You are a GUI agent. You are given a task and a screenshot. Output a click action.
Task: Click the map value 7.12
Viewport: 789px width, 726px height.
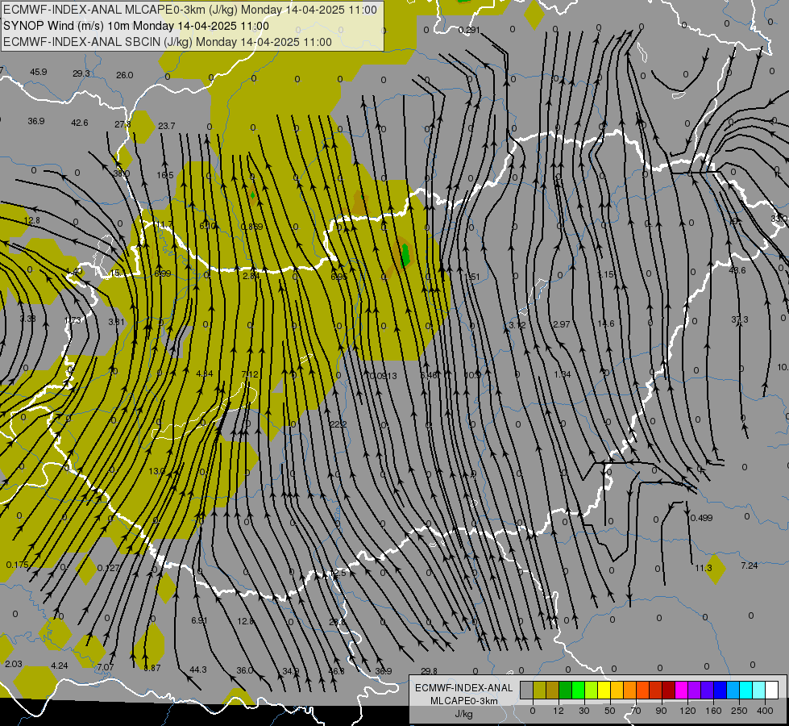tap(250, 373)
